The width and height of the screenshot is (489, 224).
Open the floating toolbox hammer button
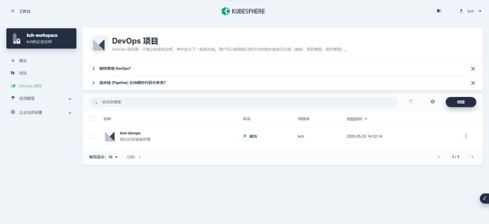click(x=485, y=198)
